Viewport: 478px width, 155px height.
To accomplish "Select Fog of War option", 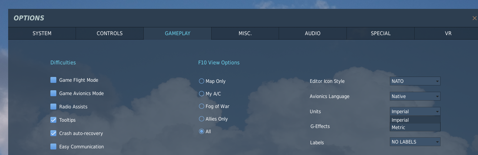I will [202, 106].
